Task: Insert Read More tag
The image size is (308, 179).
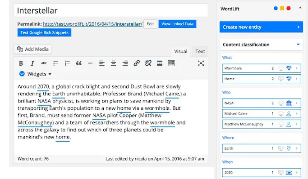Action: 160,63
